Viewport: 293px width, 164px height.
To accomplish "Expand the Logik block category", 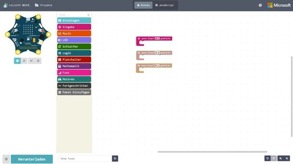I will [74, 53].
